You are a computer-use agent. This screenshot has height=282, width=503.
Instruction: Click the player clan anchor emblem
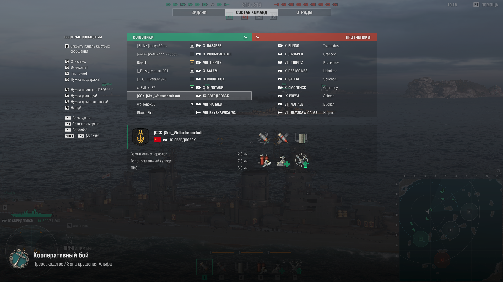(x=140, y=137)
